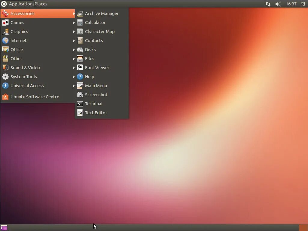This screenshot has height=231, width=308.
Task: Open the Font Viewer icon
Action: click(80, 68)
